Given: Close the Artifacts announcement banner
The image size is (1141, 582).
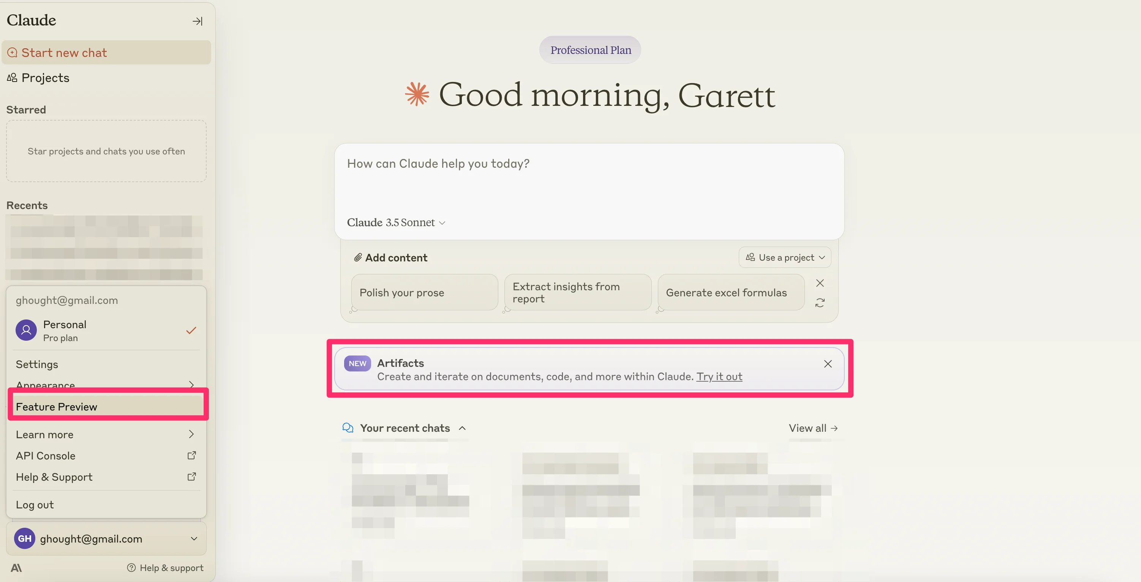Looking at the screenshot, I should 827,364.
